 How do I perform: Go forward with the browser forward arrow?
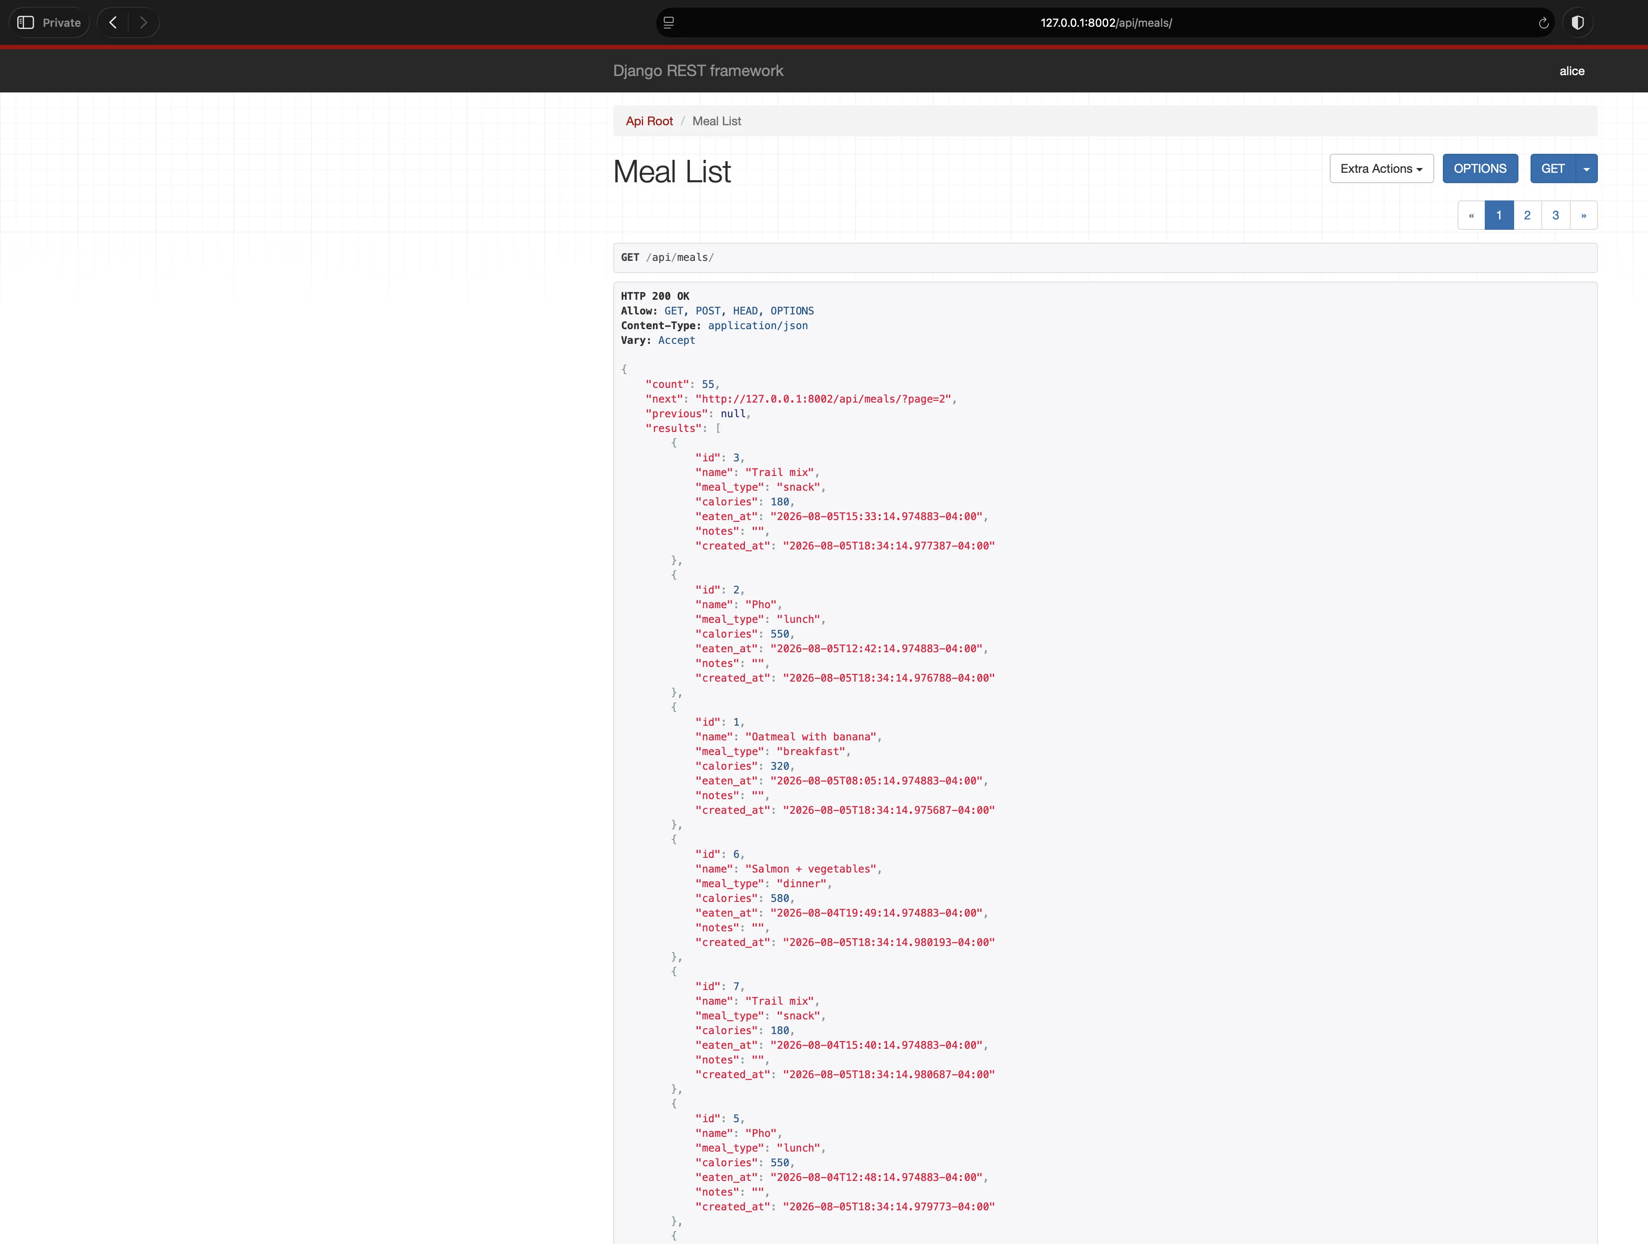click(144, 22)
